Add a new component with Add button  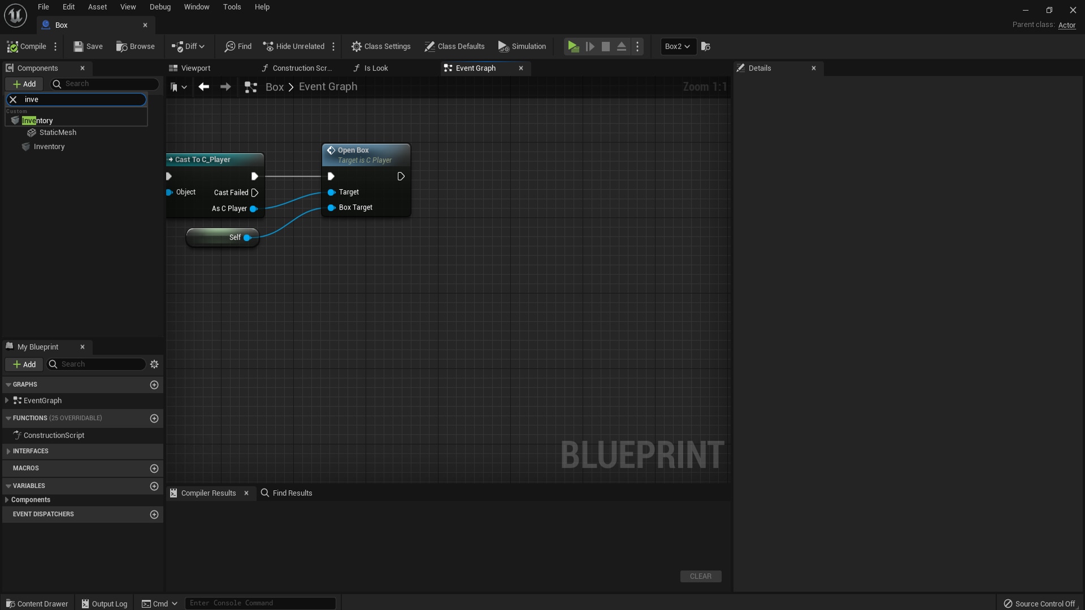tap(24, 84)
